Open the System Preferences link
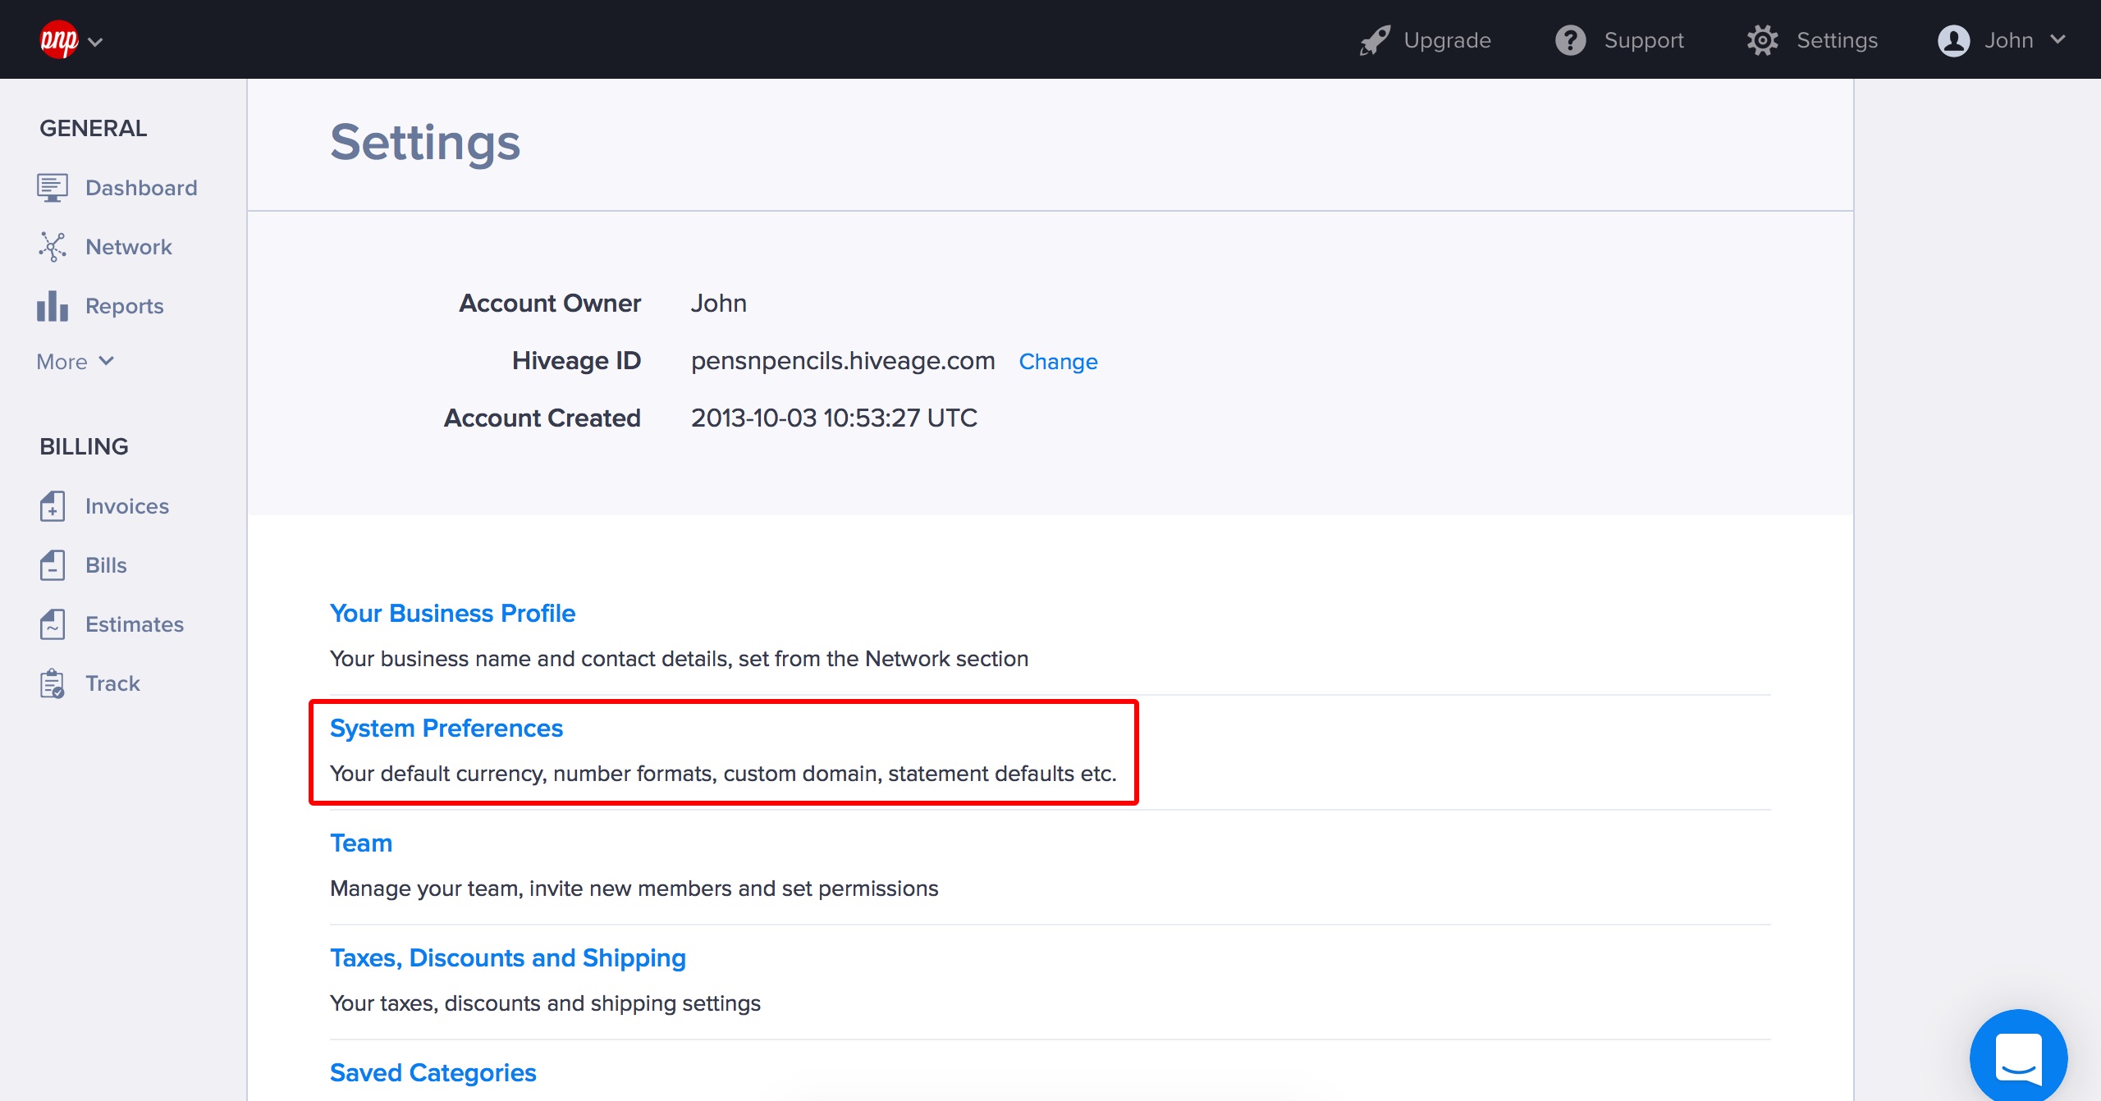Image resolution: width=2101 pixels, height=1101 pixels. click(446, 729)
